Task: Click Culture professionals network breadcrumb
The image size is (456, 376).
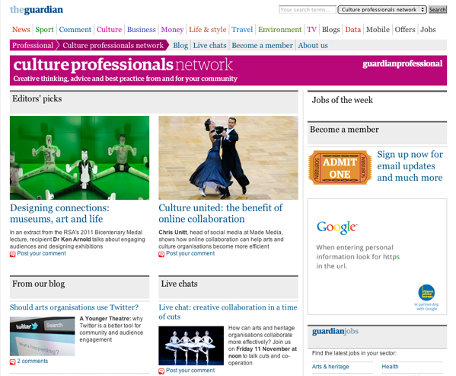Action: point(113,45)
